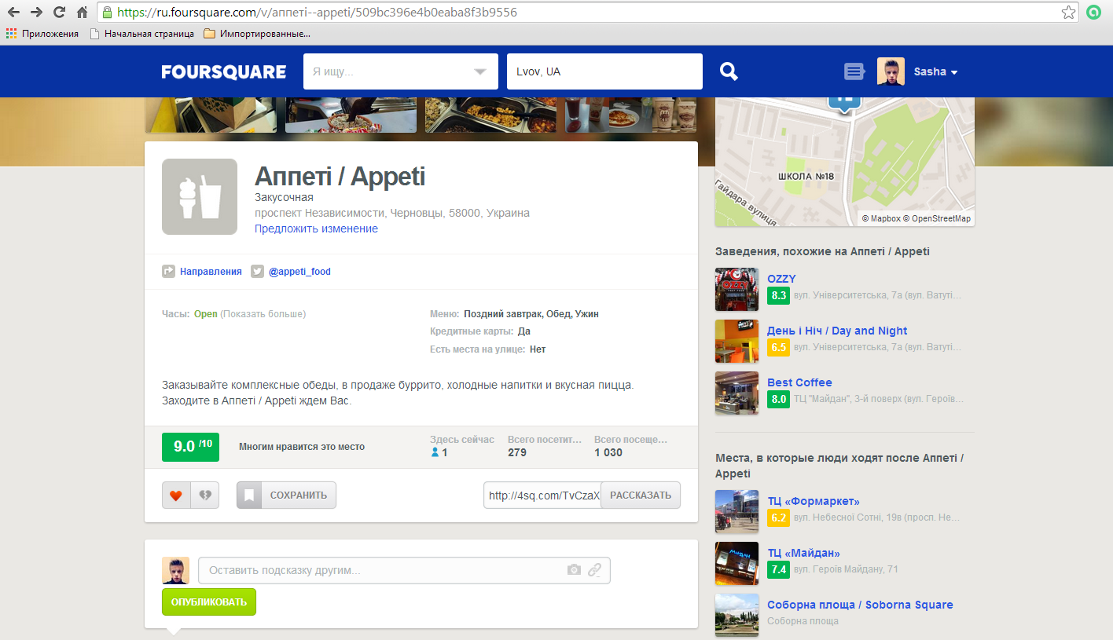This screenshot has width=1113, height=640.
Task: Run the search with the magnifier icon
Action: tap(729, 71)
